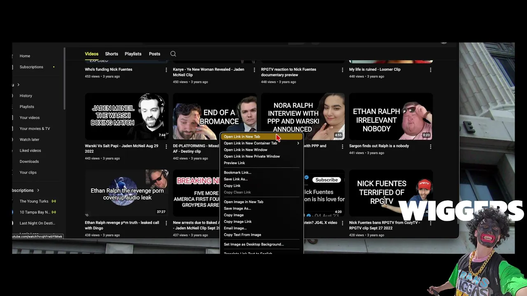This screenshot has height=296, width=527.
Task: Switch to the Shorts tab
Action: coord(112,54)
